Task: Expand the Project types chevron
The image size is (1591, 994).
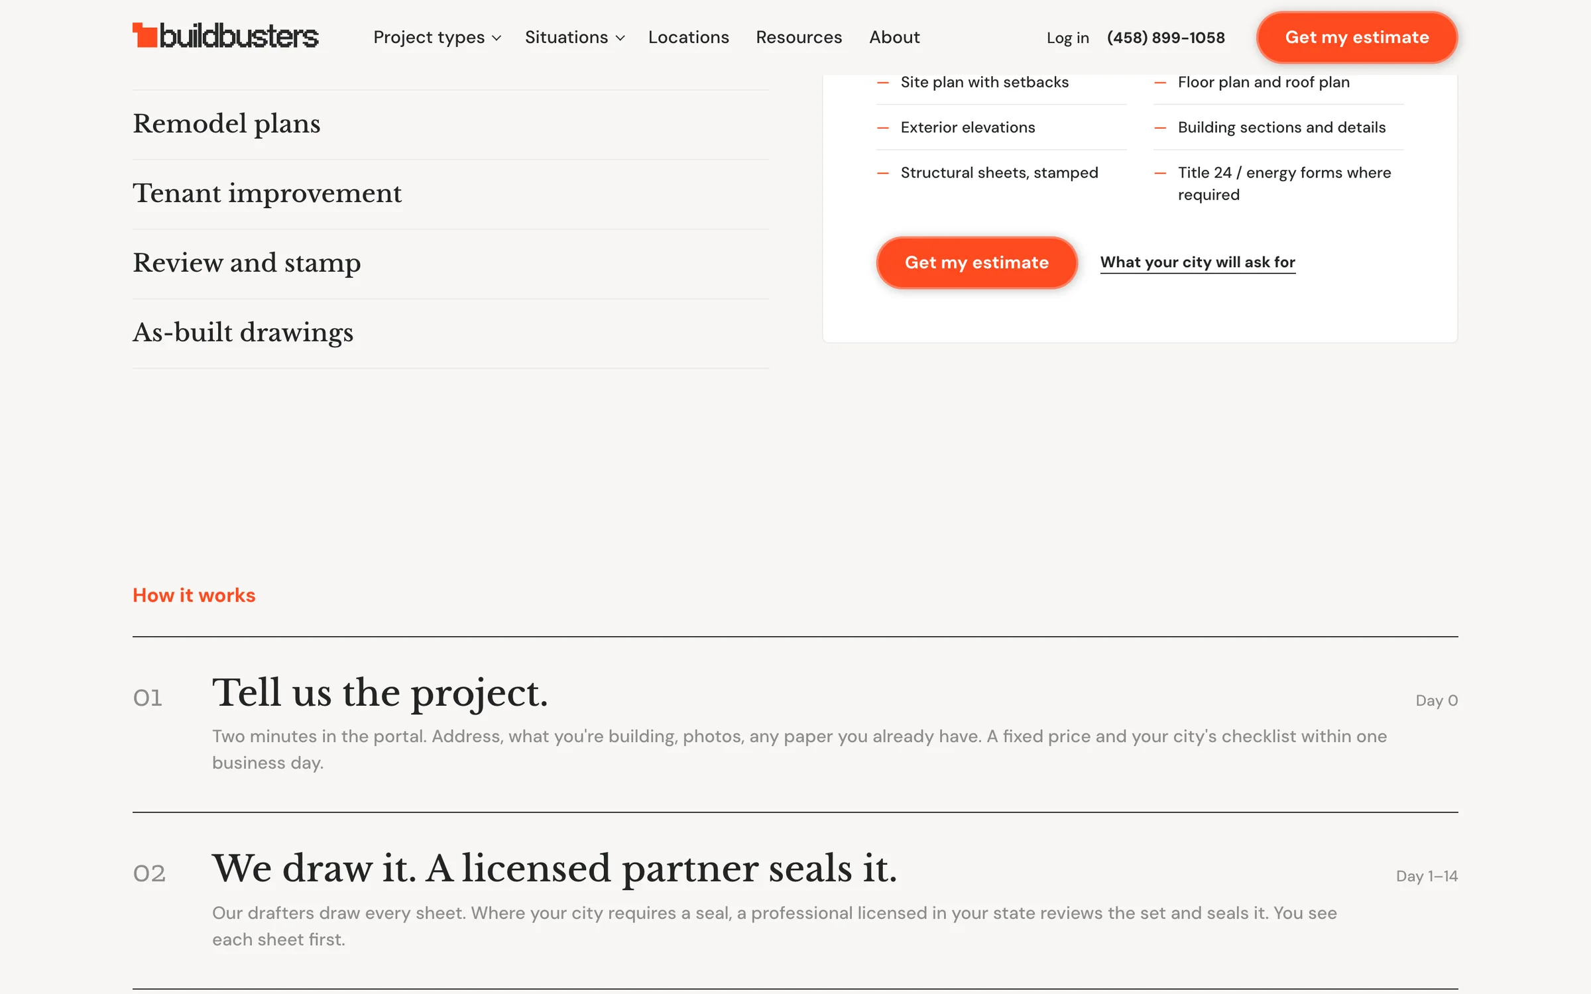Action: click(x=497, y=38)
